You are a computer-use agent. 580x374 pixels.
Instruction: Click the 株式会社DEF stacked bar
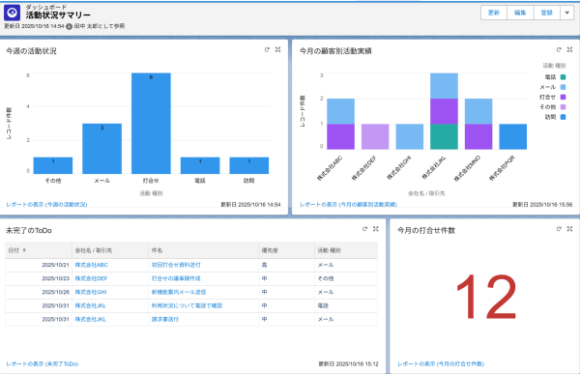(375, 136)
